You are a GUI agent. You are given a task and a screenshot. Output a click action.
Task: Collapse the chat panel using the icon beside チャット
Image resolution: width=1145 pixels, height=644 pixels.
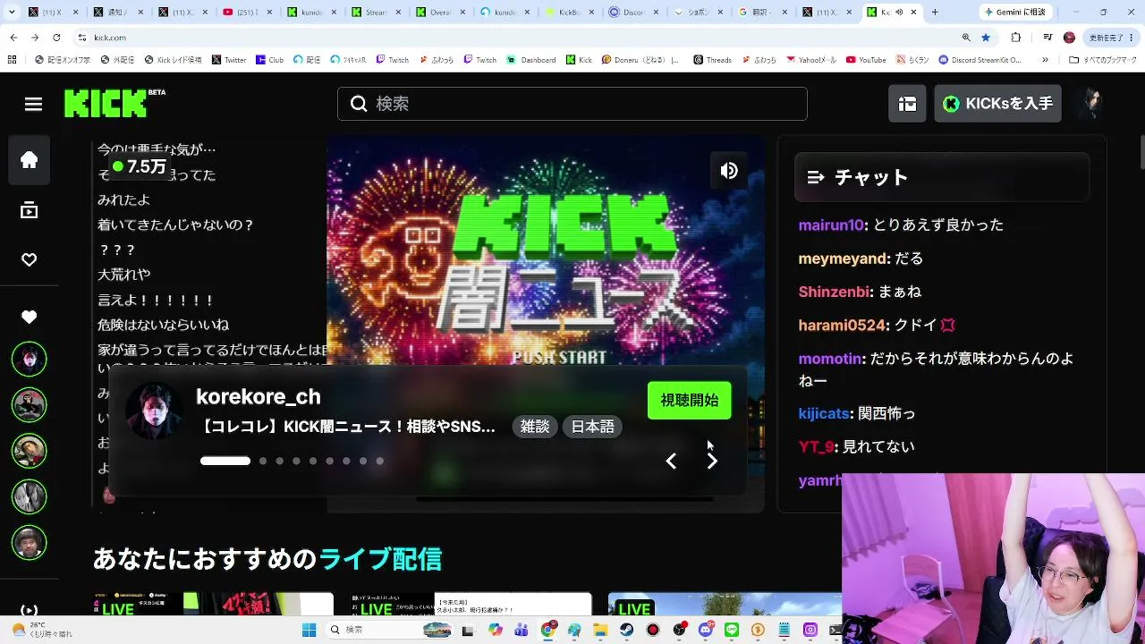tap(815, 177)
